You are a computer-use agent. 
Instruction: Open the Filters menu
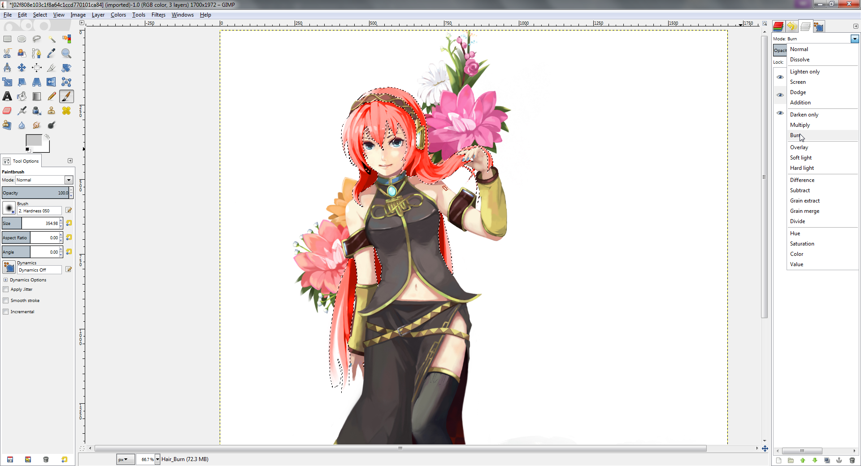(x=158, y=15)
